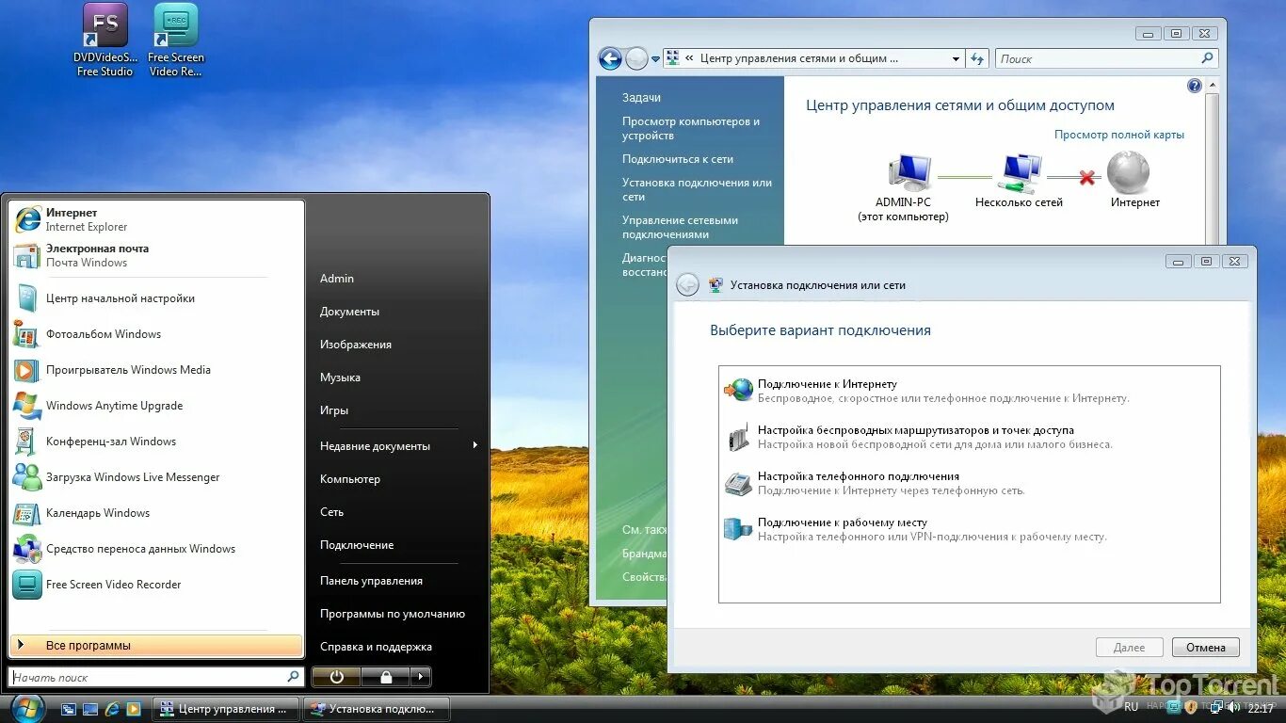Launch Средство переноса данных Windows

point(156,549)
